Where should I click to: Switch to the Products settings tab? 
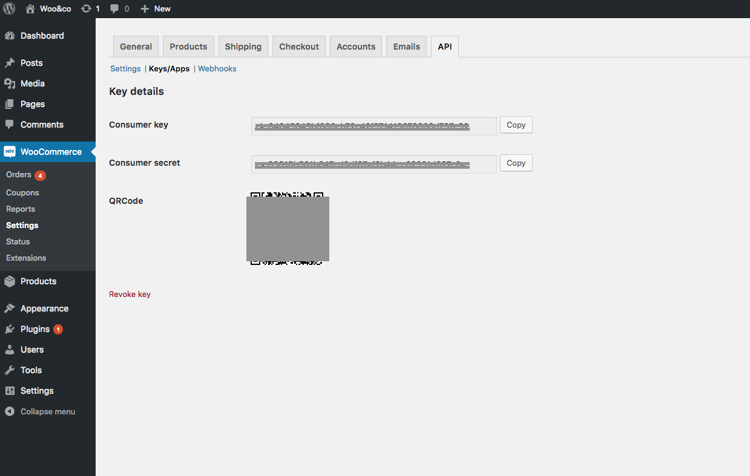click(188, 47)
